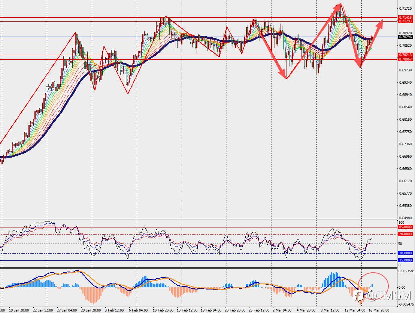Click the 16 Mar 20:00 time label
The image size is (415, 313).
pyautogui.click(x=379, y=310)
